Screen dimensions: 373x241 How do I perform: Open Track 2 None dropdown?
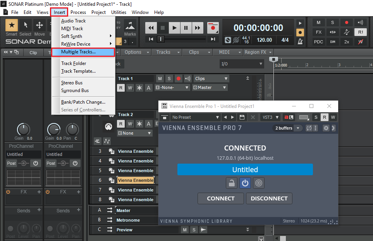[x=135, y=133]
